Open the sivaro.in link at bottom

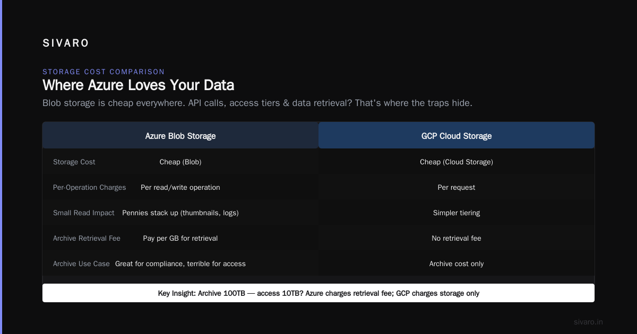589,322
